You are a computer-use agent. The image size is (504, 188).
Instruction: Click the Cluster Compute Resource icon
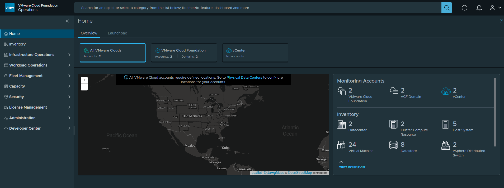click(394, 124)
